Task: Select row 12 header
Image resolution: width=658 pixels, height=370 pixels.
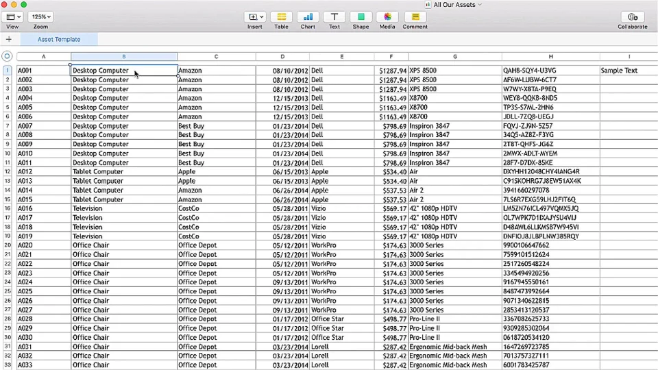Action: click(x=8, y=172)
